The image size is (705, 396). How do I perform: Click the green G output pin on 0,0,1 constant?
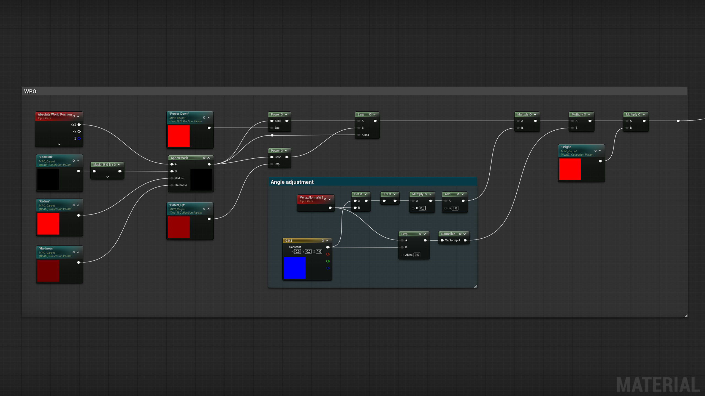(x=328, y=261)
